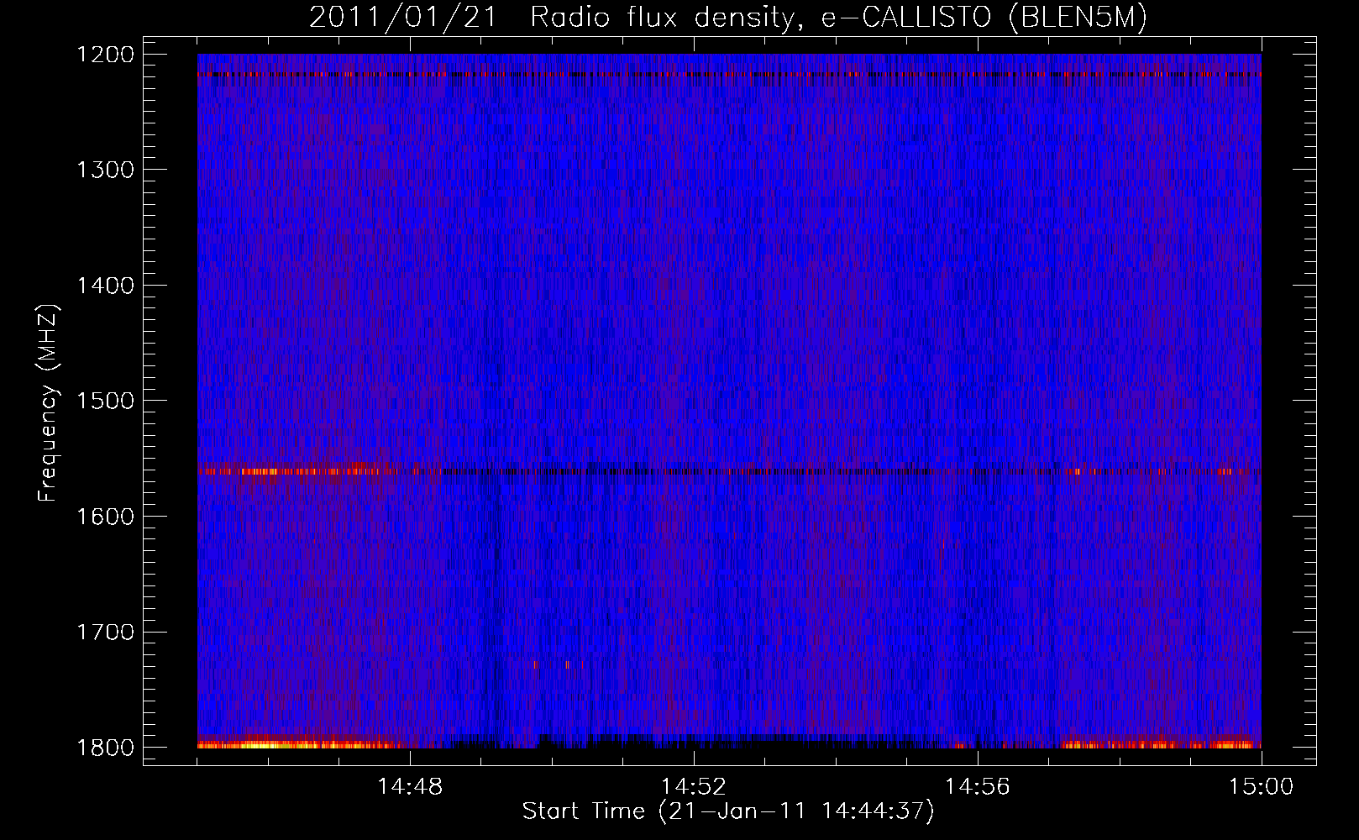Click the bright yellow emission band at 1800 MHz
Screen dimensions: 1359x840
click(x=294, y=744)
